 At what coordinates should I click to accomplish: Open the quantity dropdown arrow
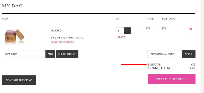pyautogui.click(x=127, y=31)
